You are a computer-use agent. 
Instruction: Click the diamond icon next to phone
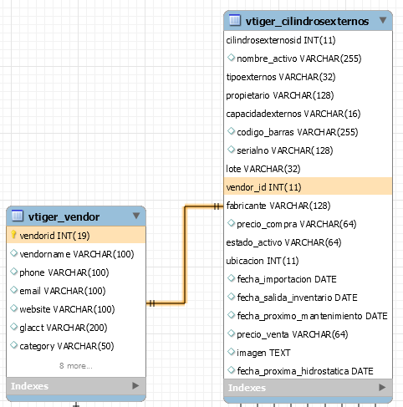click(13, 272)
